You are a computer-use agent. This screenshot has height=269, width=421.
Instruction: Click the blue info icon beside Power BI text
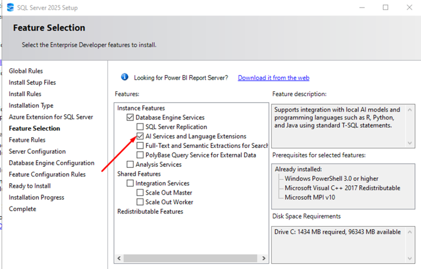tap(124, 77)
